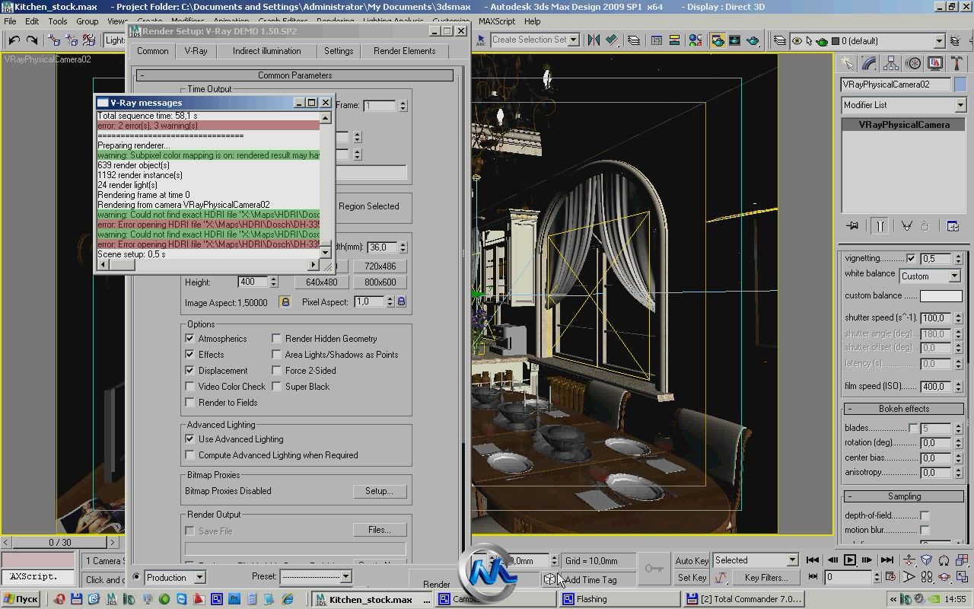Viewport: 974px width, 609px height.
Task: Toggle the Displacement checkbox
Action: (x=190, y=371)
